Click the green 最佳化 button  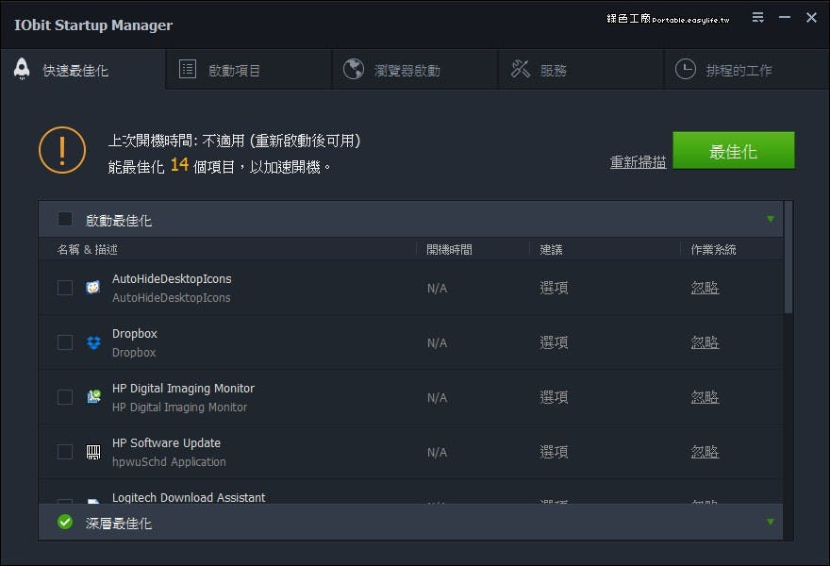[733, 150]
